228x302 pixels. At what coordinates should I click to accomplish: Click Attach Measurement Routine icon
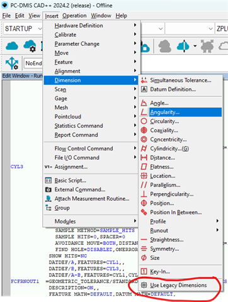(48, 199)
